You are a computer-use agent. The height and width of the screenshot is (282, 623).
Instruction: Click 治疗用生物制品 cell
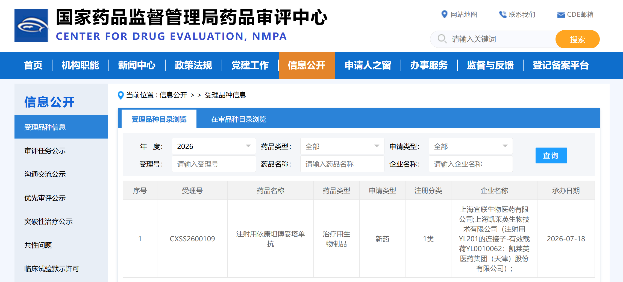point(336,239)
